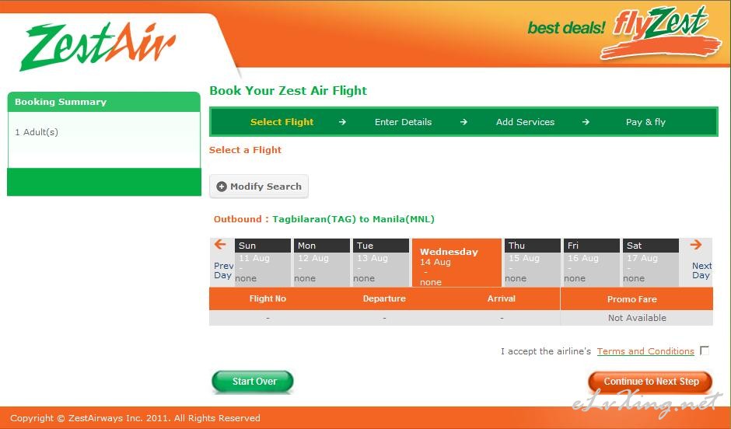This screenshot has height=429, width=731.
Task: Go to the Enter Details step
Action: coord(404,122)
